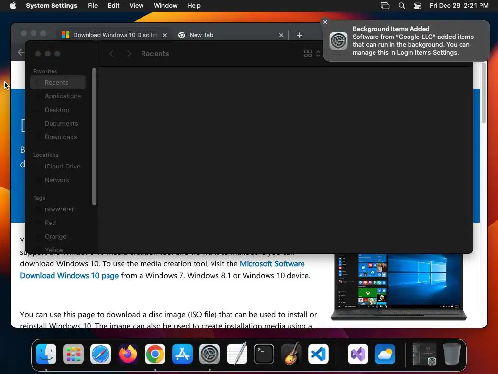Screen dimensions: 498x374
Task: Go forward in the file dialog
Action: tap(129, 54)
